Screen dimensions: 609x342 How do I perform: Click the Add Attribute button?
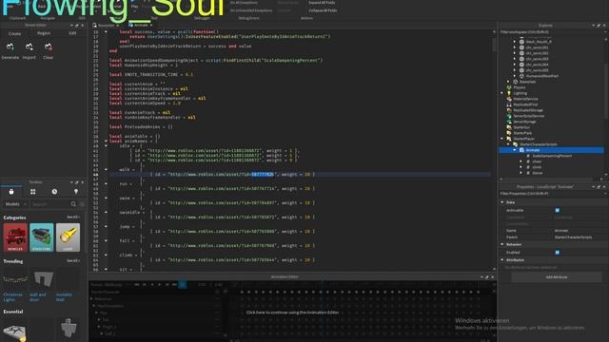(x=557, y=277)
